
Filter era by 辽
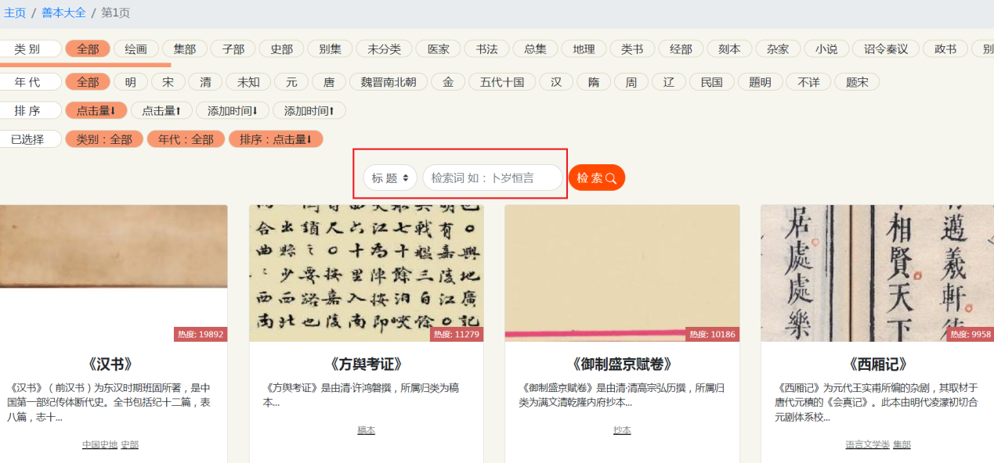(669, 81)
